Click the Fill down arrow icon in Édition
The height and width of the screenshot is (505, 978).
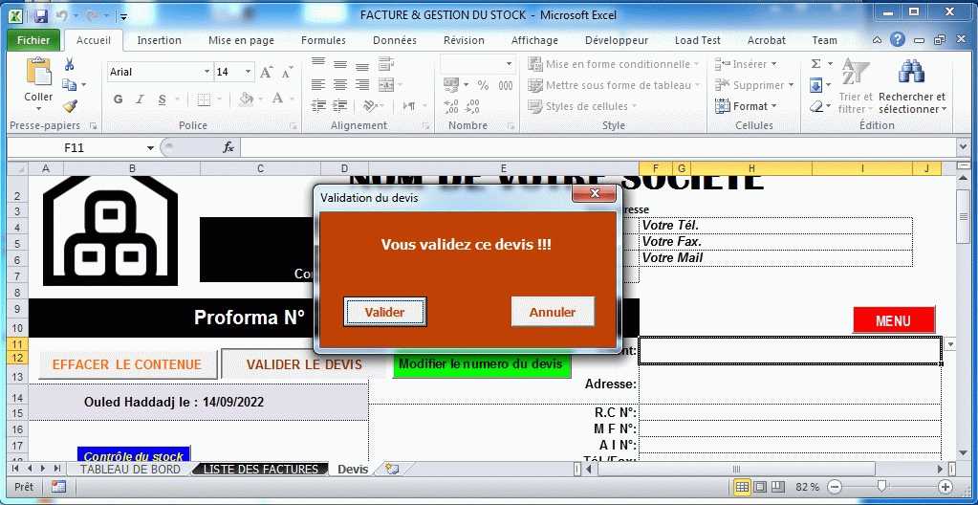(x=815, y=85)
